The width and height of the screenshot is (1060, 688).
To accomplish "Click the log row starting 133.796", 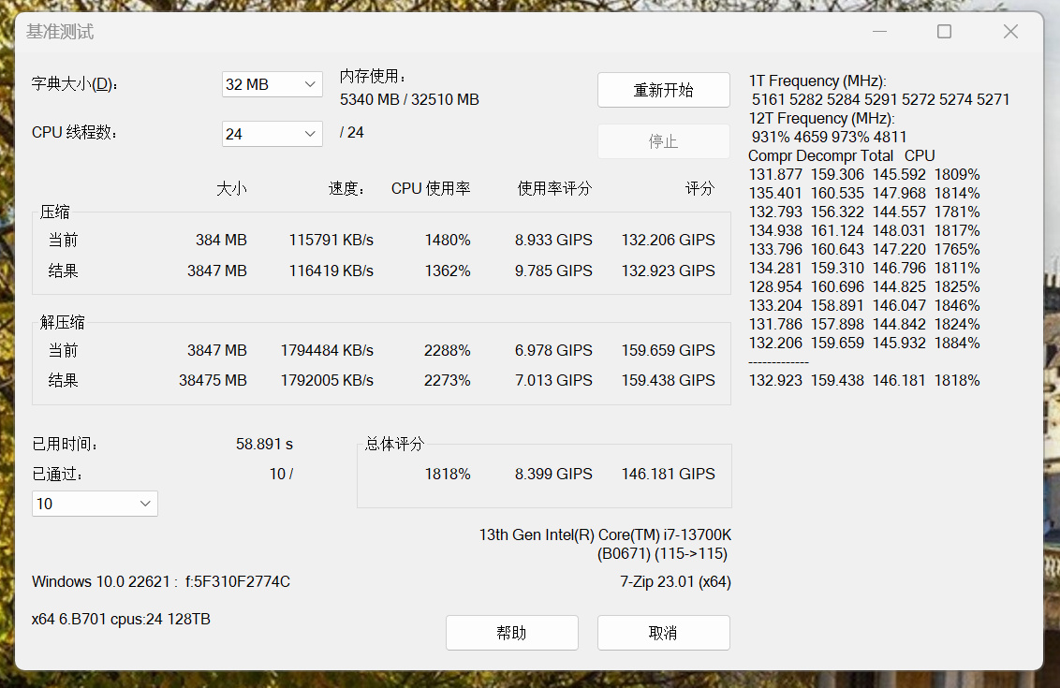I will point(864,249).
